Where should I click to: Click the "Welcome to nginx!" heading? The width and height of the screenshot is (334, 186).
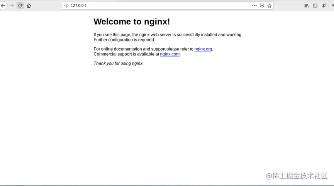(x=132, y=22)
